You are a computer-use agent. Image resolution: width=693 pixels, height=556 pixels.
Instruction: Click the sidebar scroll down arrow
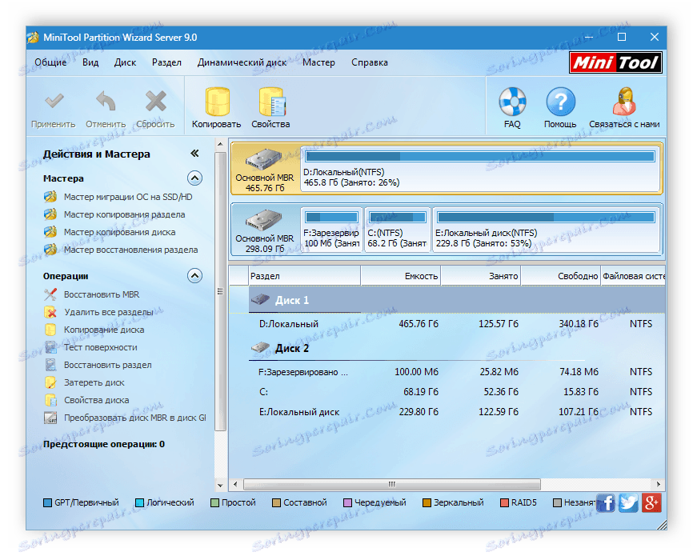click(220, 485)
